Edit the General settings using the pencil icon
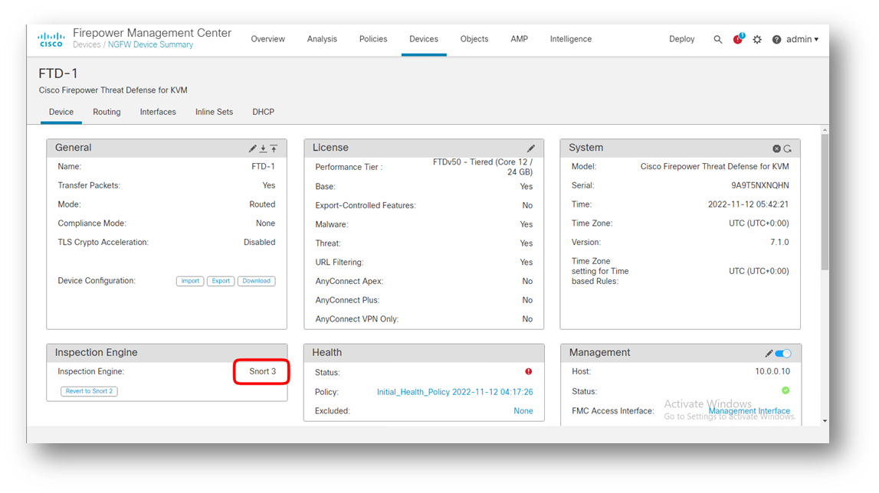This screenshot has width=879, height=493. 252,147
